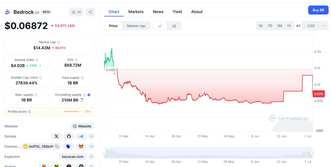Click the 0.070 current price label on chart
The image size is (331, 167).
(318, 94)
